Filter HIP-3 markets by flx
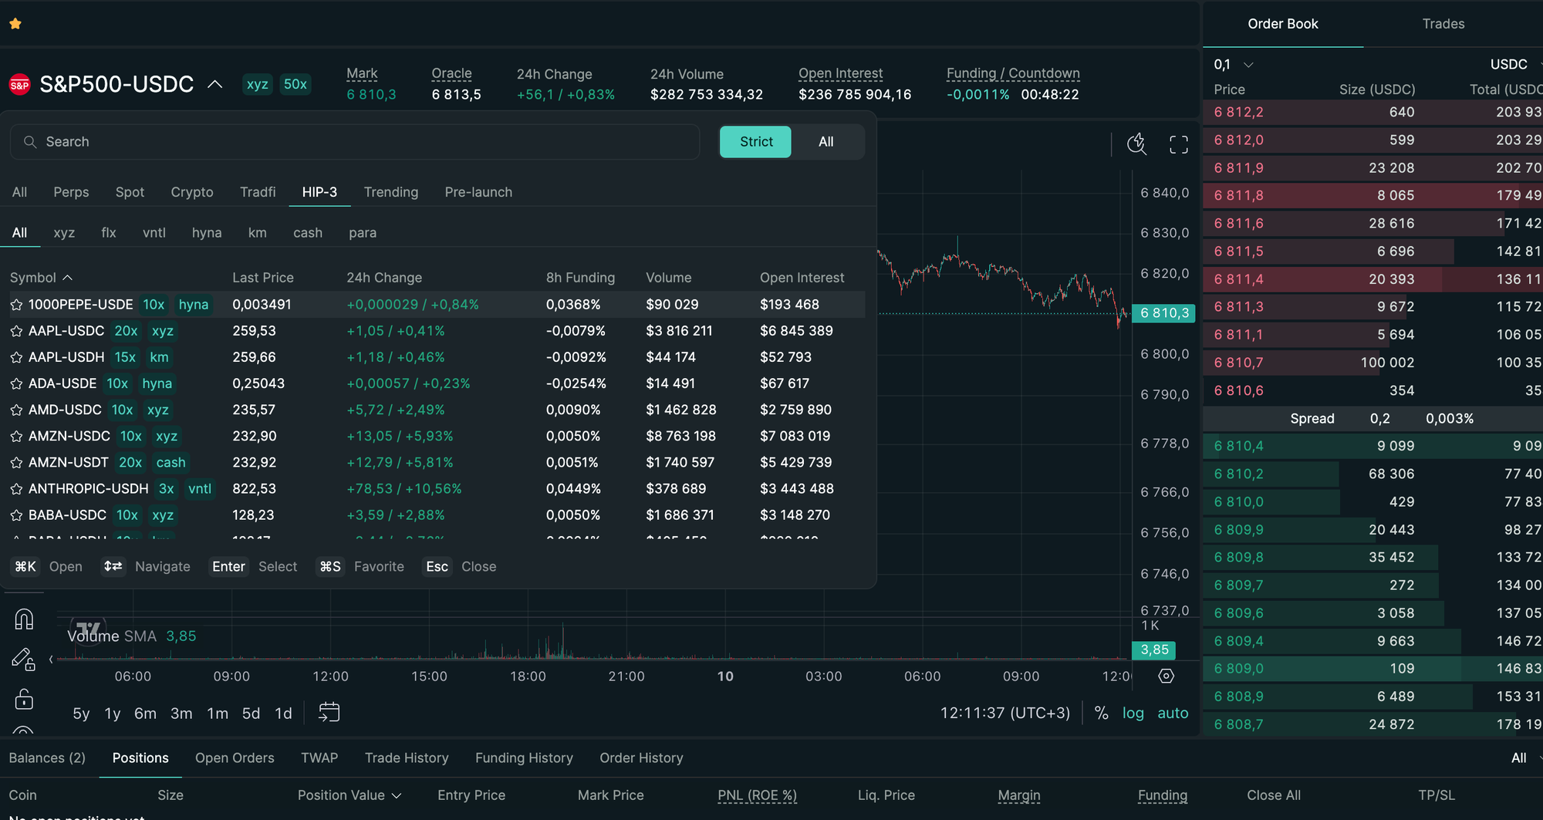The width and height of the screenshot is (1543, 820). pos(109,233)
